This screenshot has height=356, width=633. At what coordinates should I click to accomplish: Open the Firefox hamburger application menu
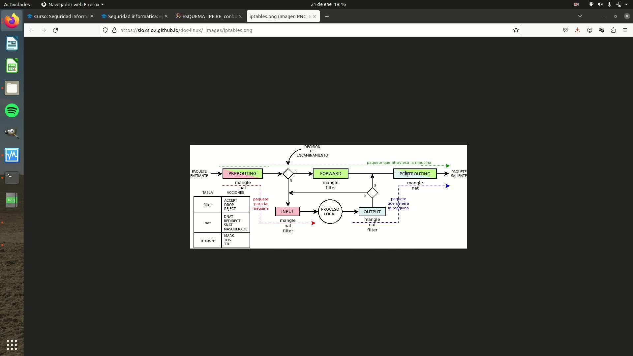[x=625, y=30]
